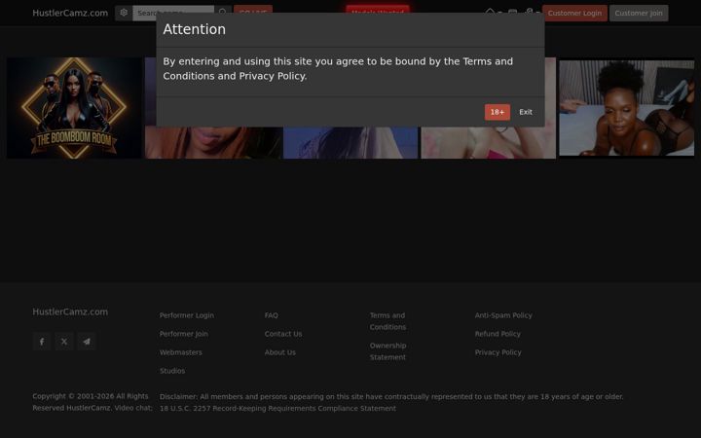Click the HustlerCamz.com footer logo
The height and width of the screenshot is (438, 701).
70,312
